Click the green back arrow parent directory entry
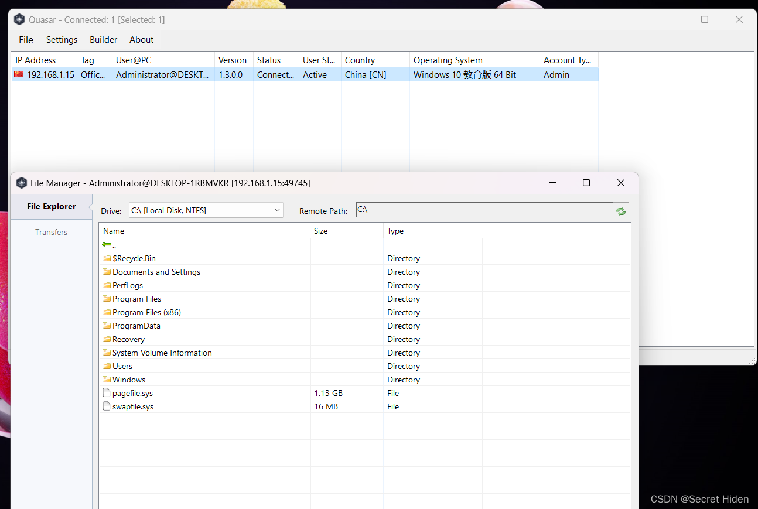 click(x=107, y=245)
